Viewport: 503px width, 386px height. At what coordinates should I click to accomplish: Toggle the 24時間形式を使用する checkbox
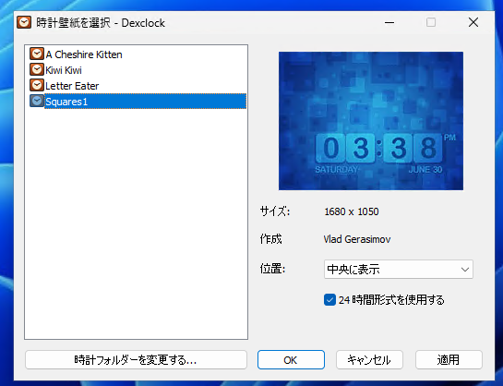(329, 300)
